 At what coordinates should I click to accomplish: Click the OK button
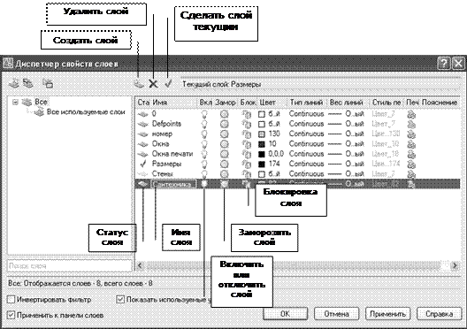[286, 313]
